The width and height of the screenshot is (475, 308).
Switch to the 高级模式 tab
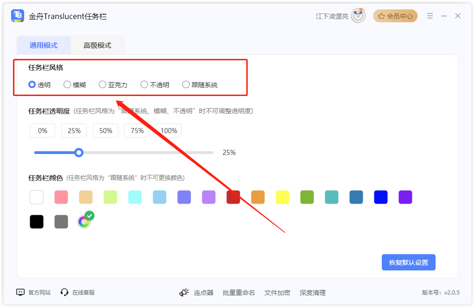click(97, 45)
